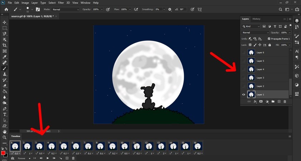Select the Crop tool

5,45
